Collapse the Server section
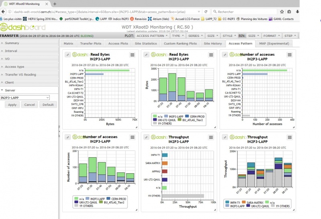Image resolution: width=321 pixels, height=219 pixels. [x=29, y=90]
